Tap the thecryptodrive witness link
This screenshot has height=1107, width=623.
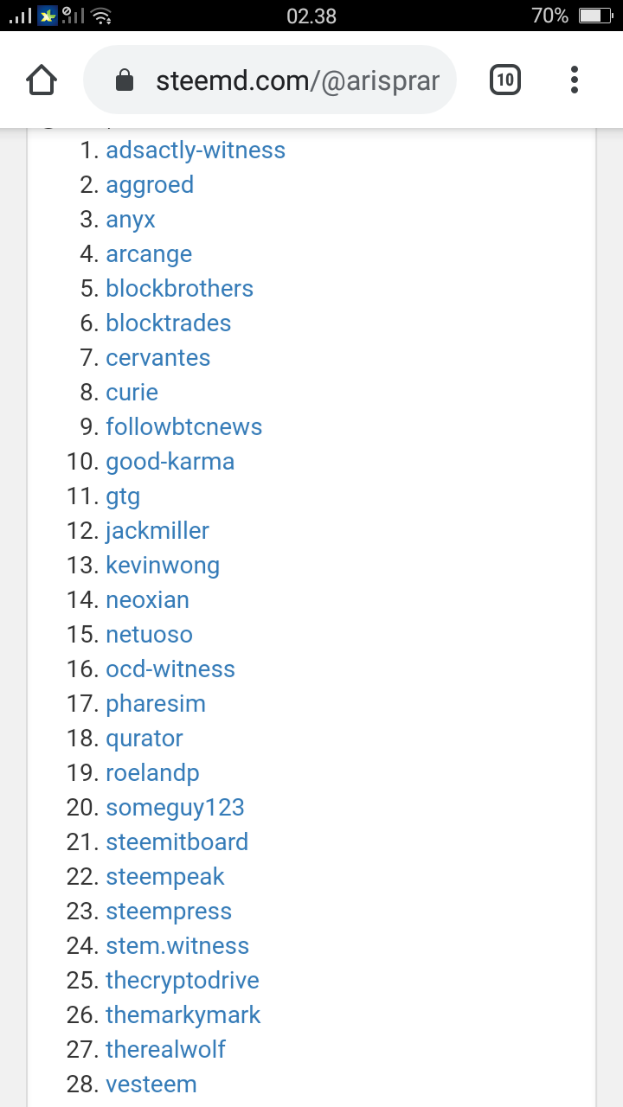point(182,980)
